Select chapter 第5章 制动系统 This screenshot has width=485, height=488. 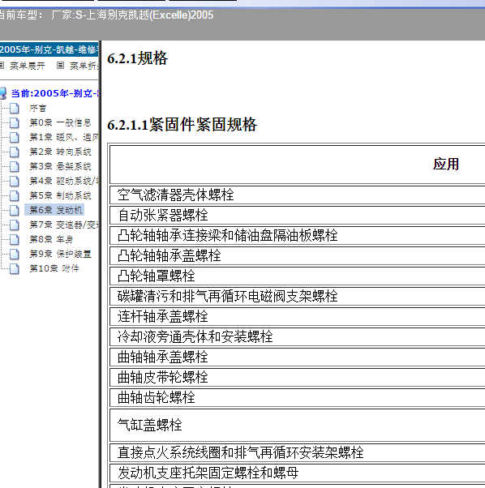point(60,195)
